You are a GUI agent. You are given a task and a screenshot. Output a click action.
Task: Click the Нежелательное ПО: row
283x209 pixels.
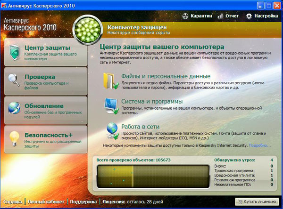point(244,185)
